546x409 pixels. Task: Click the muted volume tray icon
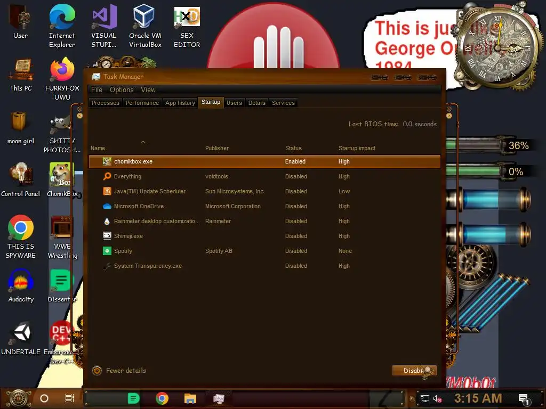pyautogui.click(x=437, y=398)
